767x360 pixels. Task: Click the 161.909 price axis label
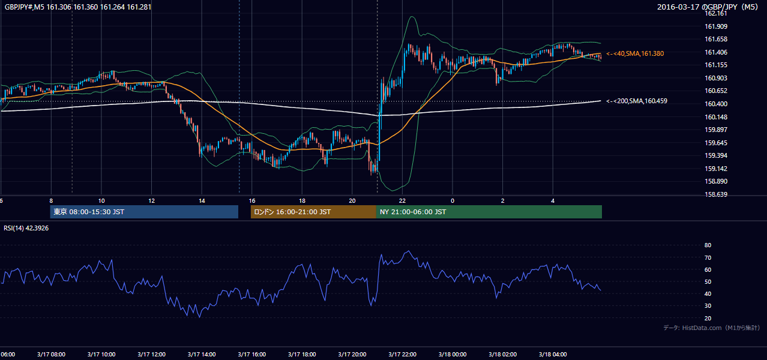coord(716,26)
